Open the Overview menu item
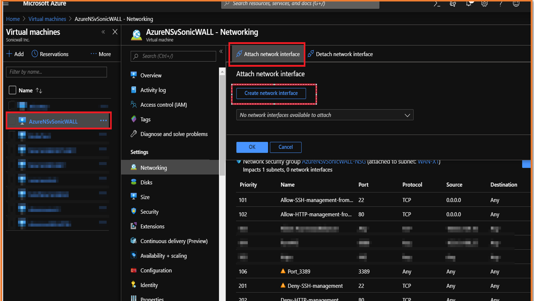The height and width of the screenshot is (301, 534). click(x=151, y=75)
